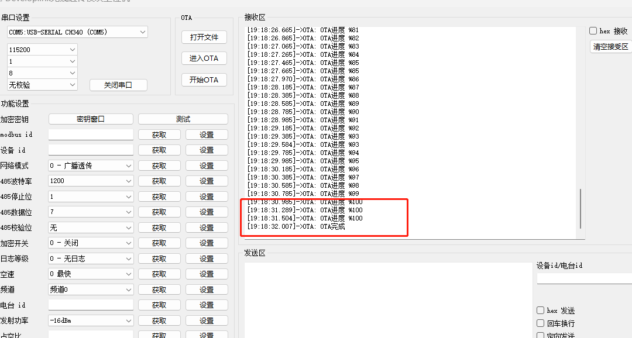Image resolution: width=632 pixels, height=338 pixels.
Task: Expand the 网络模式 dropdown
Action: (91, 165)
